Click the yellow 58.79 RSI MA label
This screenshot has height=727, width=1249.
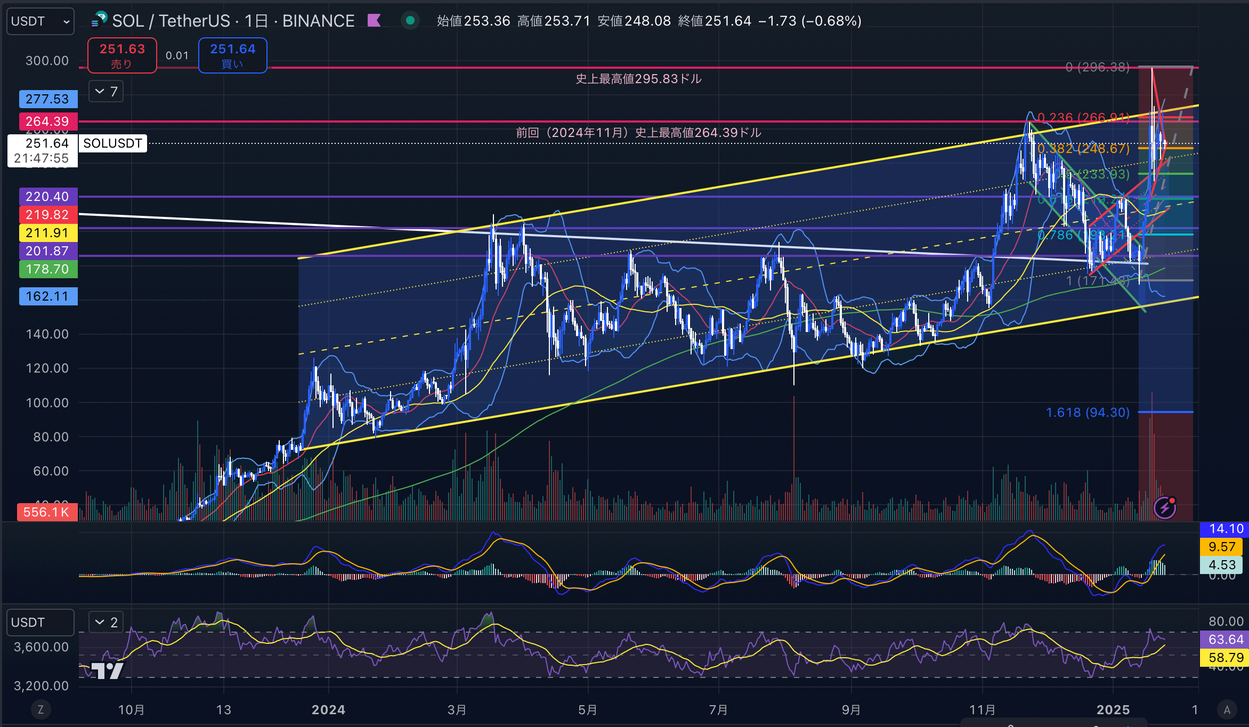point(1225,658)
